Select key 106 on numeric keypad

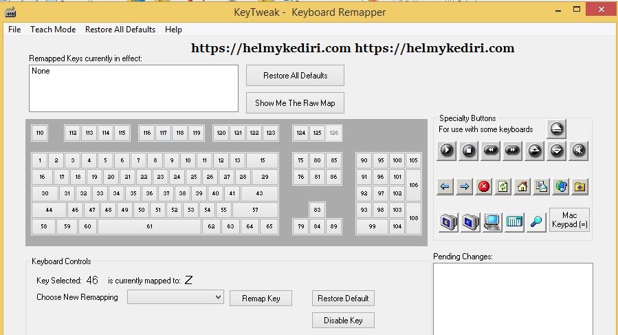[x=413, y=185]
